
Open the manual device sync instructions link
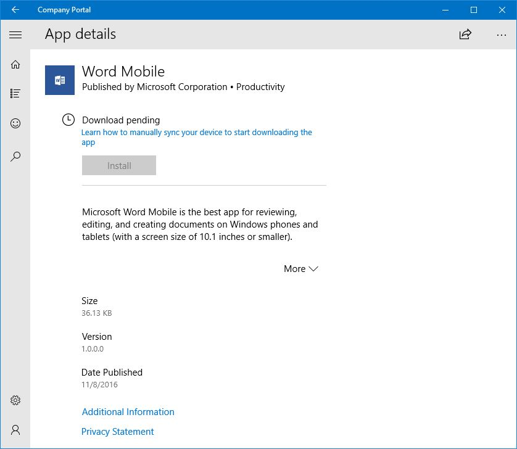(196, 132)
